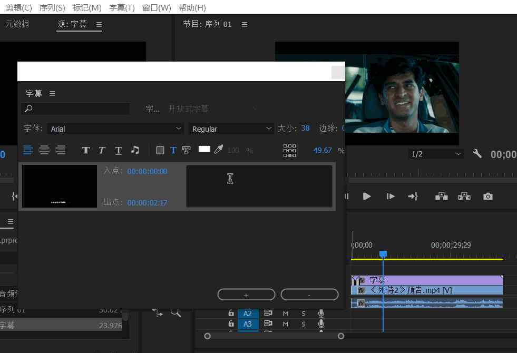Open 字幕(T) menu

coord(122,7)
